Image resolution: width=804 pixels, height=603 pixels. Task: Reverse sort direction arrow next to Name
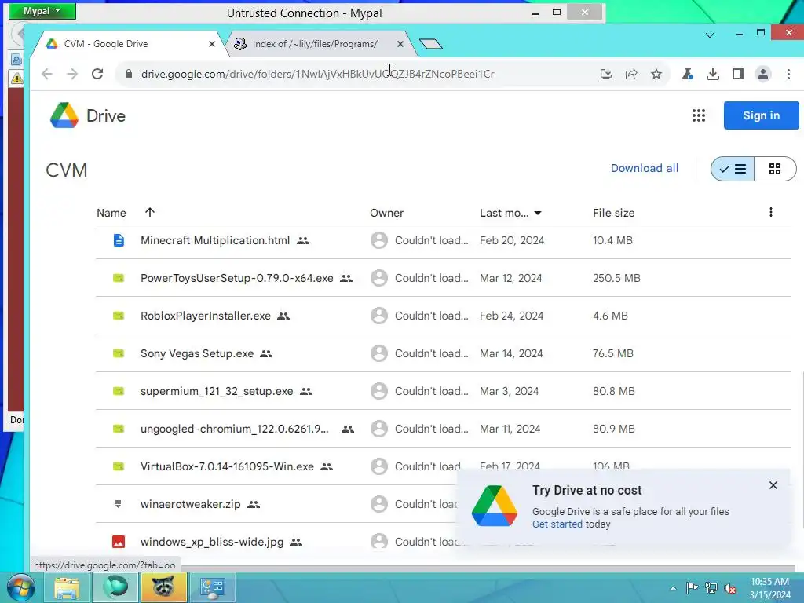pyautogui.click(x=150, y=212)
